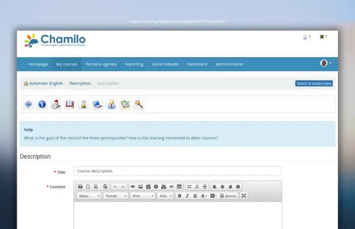Align text left in editor

coord(215,187)
